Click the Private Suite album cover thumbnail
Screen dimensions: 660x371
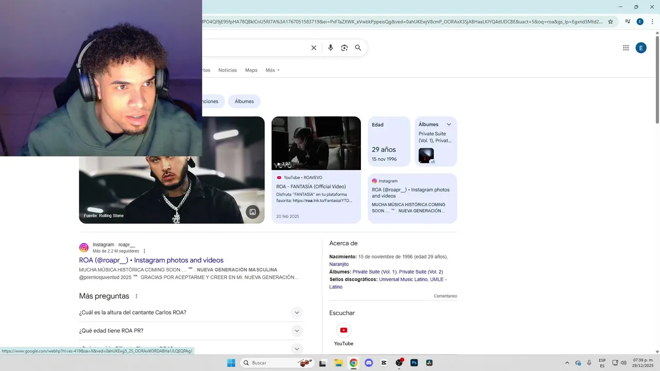pyautogui.click(x=426, y=156)
